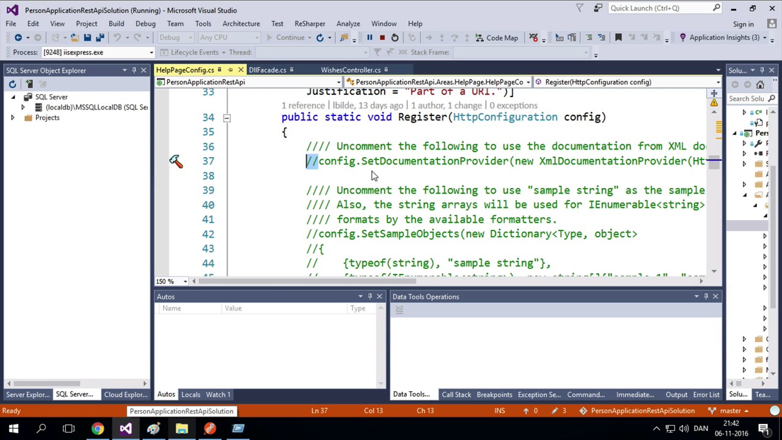Switch to the Watch 1 tab
Screen dimensions: 782x440
click(x=218, y=395)
